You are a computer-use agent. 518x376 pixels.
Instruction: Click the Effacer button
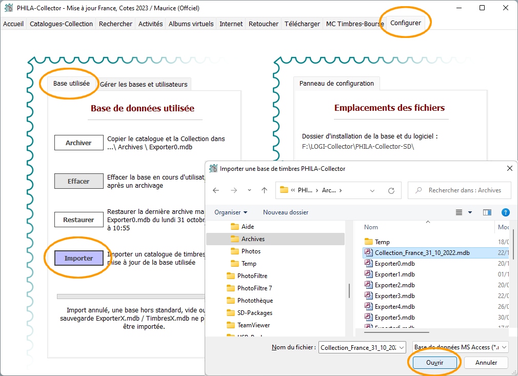coord(78,182)
